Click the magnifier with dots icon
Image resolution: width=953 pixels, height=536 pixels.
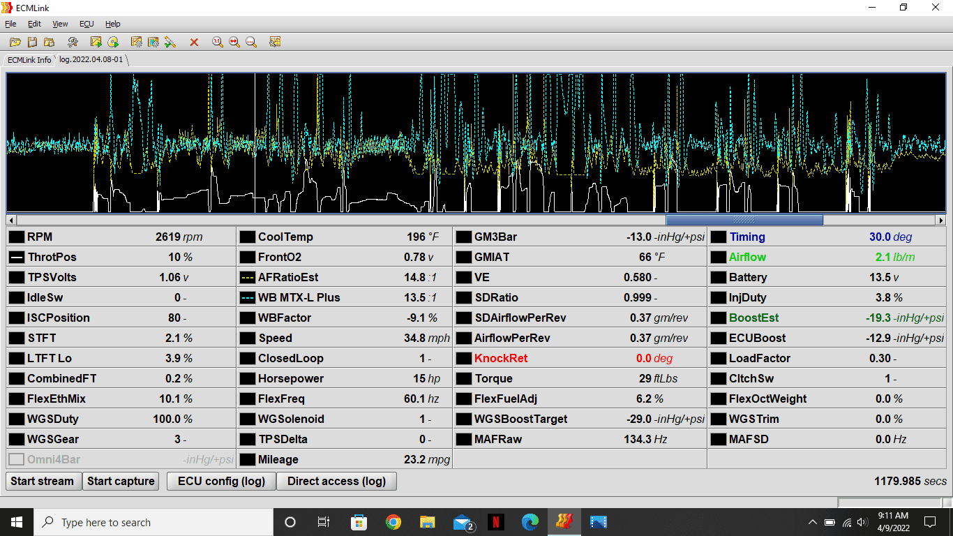coord(251,43)
